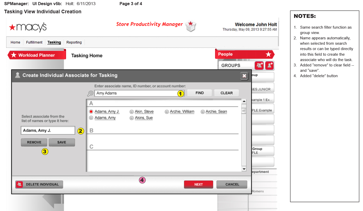The width and height of the screenshot is (363, 211).
Task: Click the Store Productivity Manager box icon
Action: pos(191,26)
